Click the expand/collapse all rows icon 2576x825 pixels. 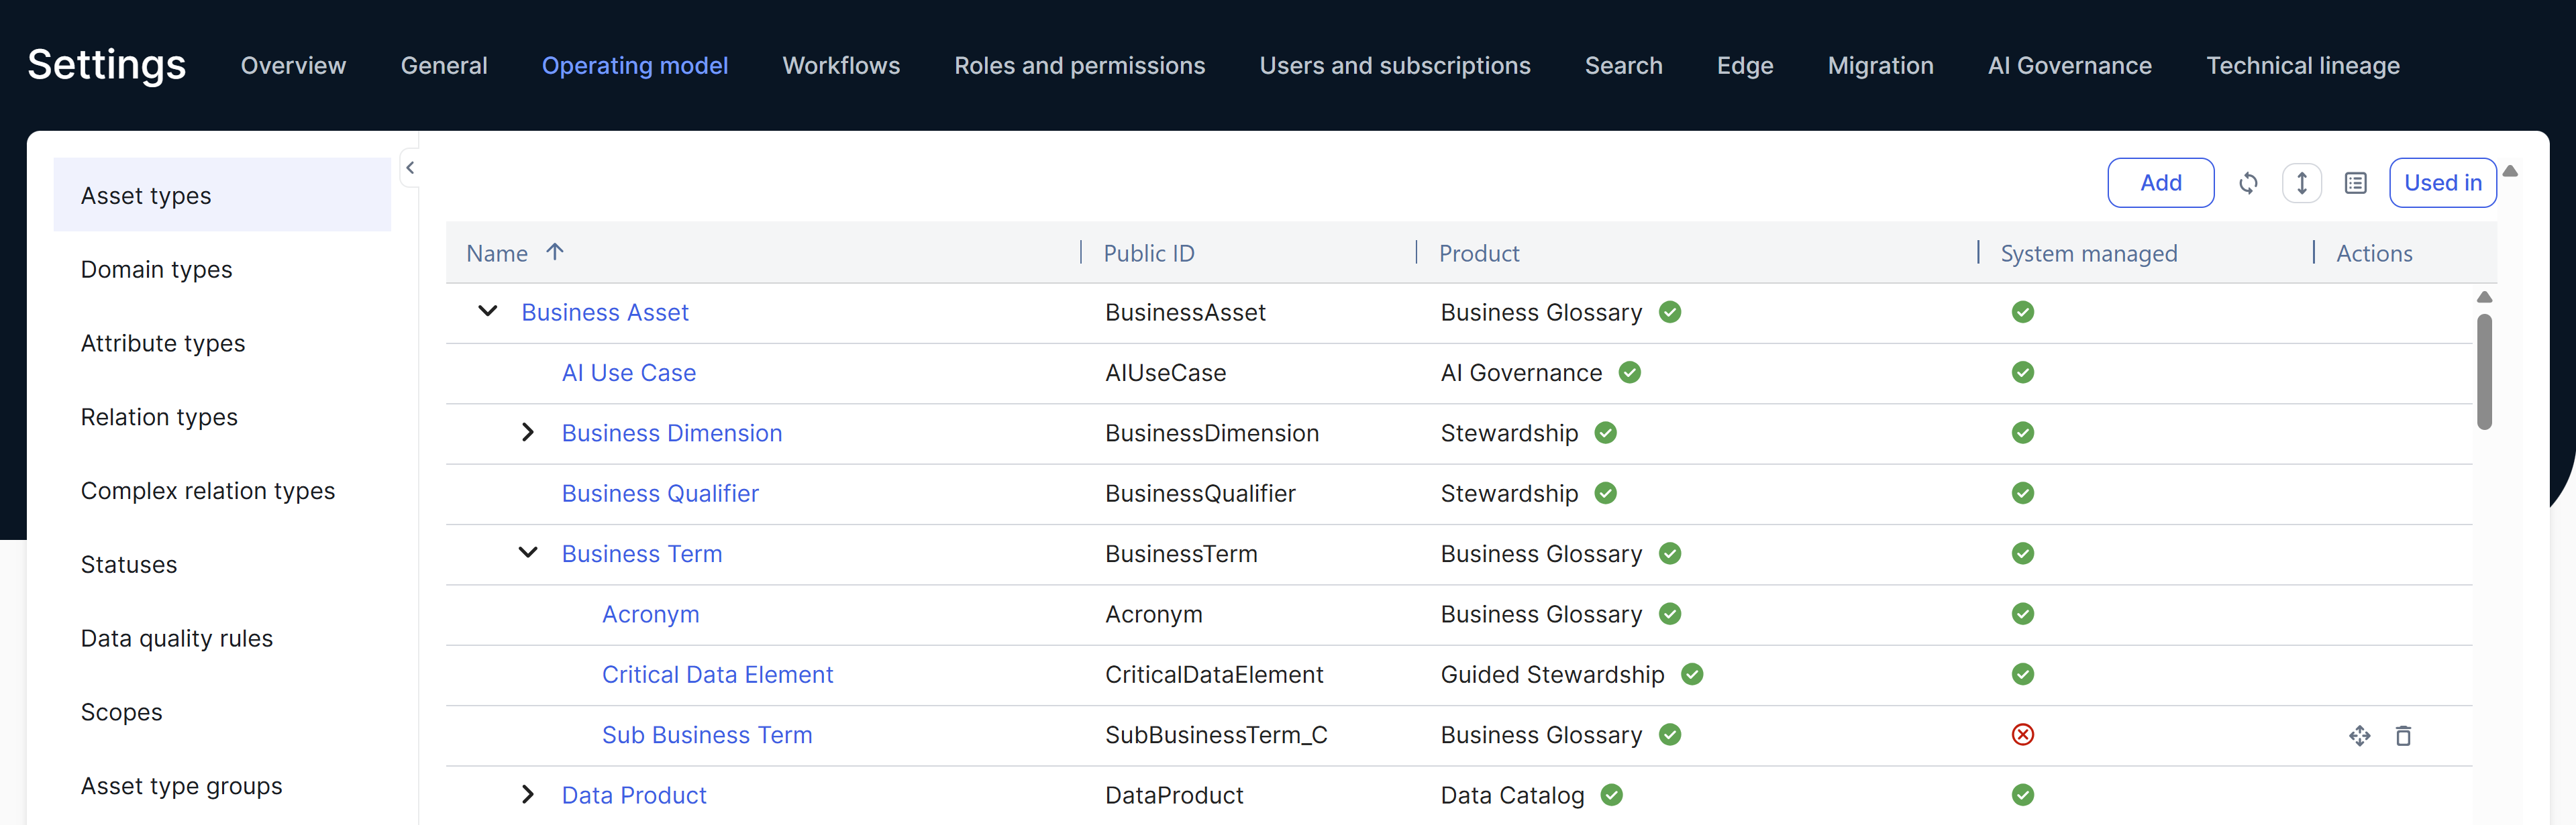pos(2301,183)
